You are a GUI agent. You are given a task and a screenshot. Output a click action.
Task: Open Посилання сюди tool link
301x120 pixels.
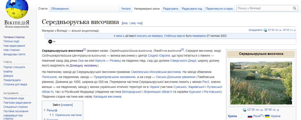[14, 98]
